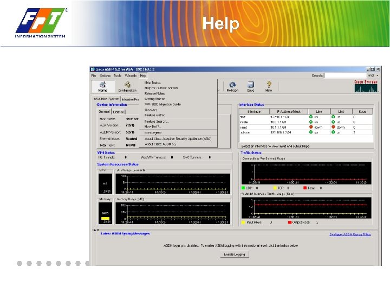Open About Cisco Adaptive Security Appliance (ASA)
The width and height of the screenshot is (390, 293).
pyautogui.click(x=178, y=139)
